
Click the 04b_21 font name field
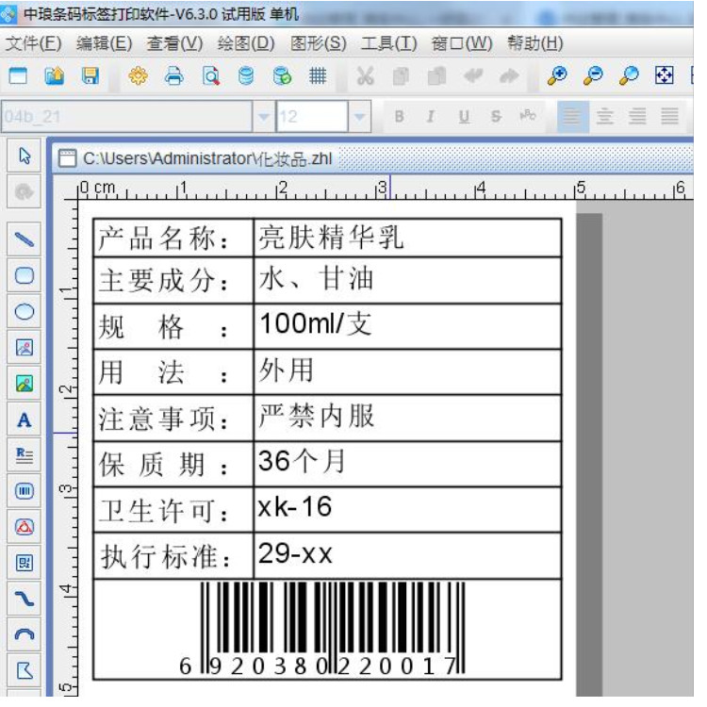(x=126, y=117)
